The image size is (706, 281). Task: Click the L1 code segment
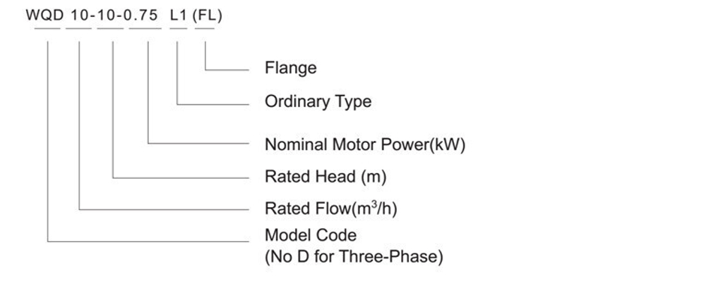[x=179, y=15]
